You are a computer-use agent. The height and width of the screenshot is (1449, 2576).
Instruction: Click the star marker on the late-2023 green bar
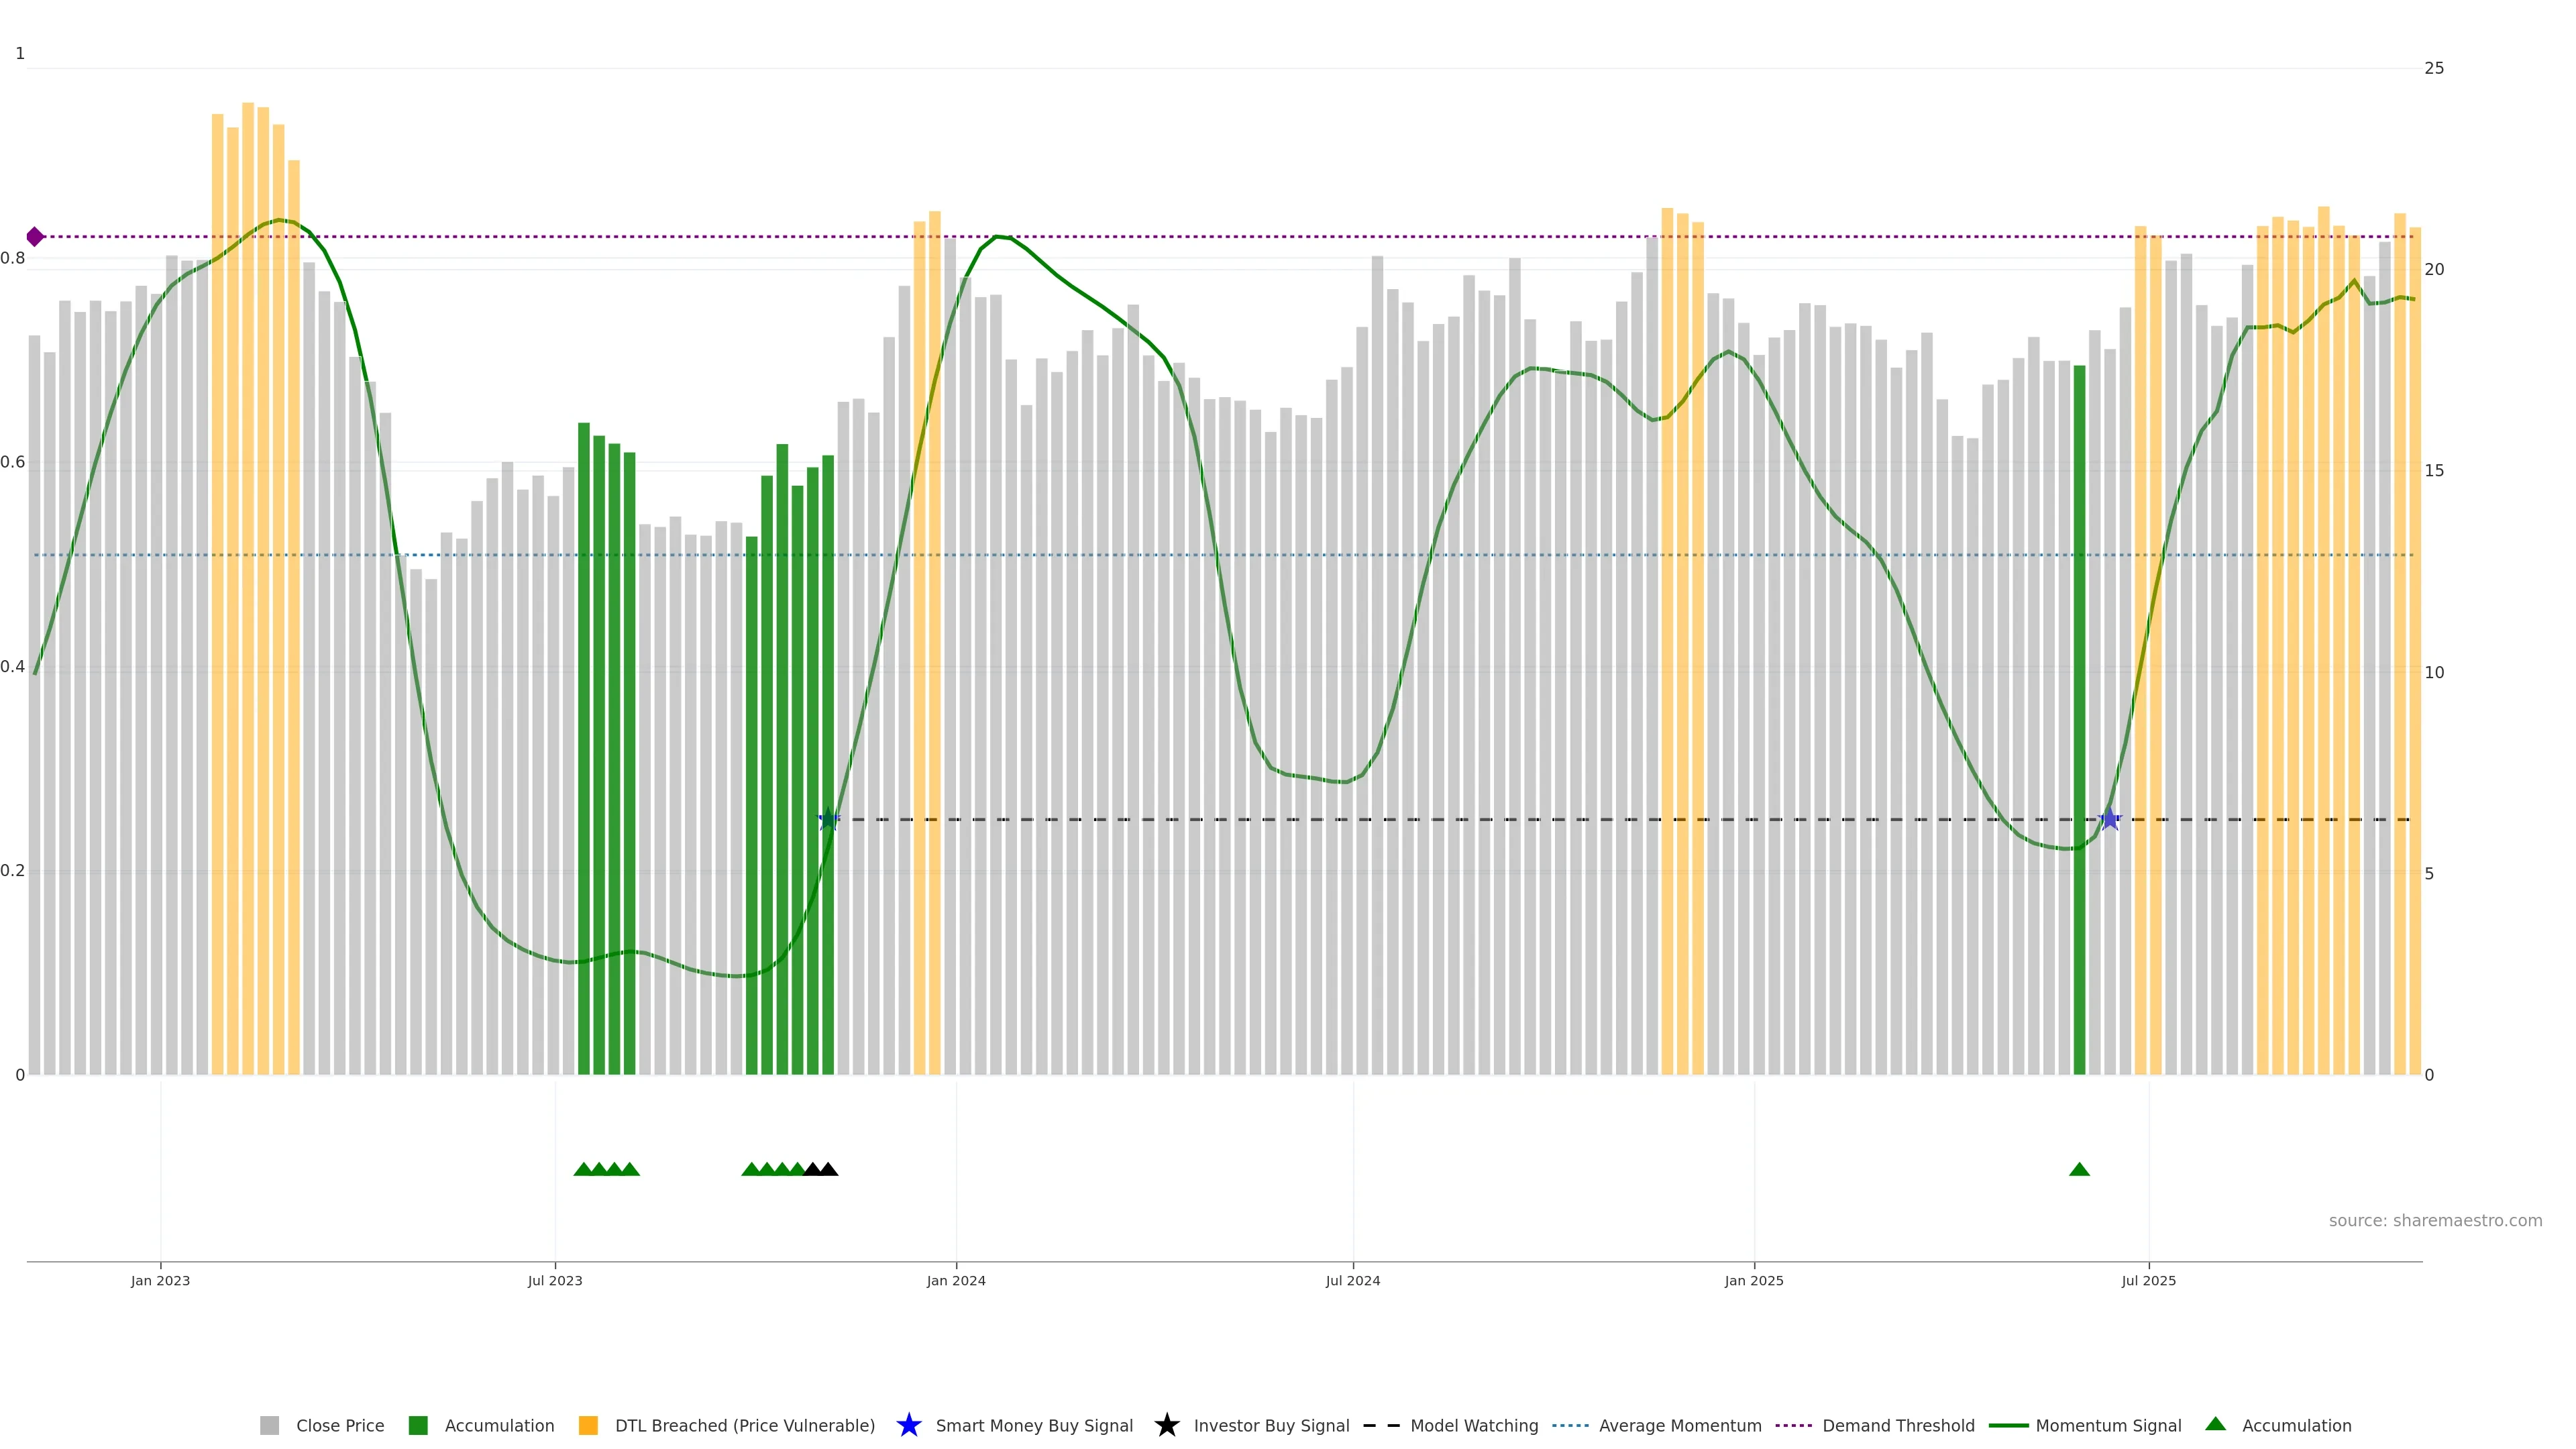[x=828, y=819]
